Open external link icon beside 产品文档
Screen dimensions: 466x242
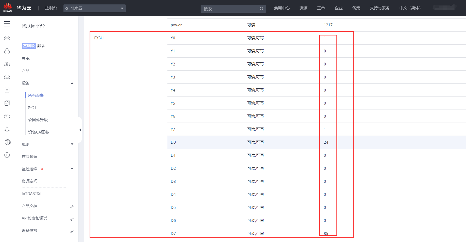[72, 207]
